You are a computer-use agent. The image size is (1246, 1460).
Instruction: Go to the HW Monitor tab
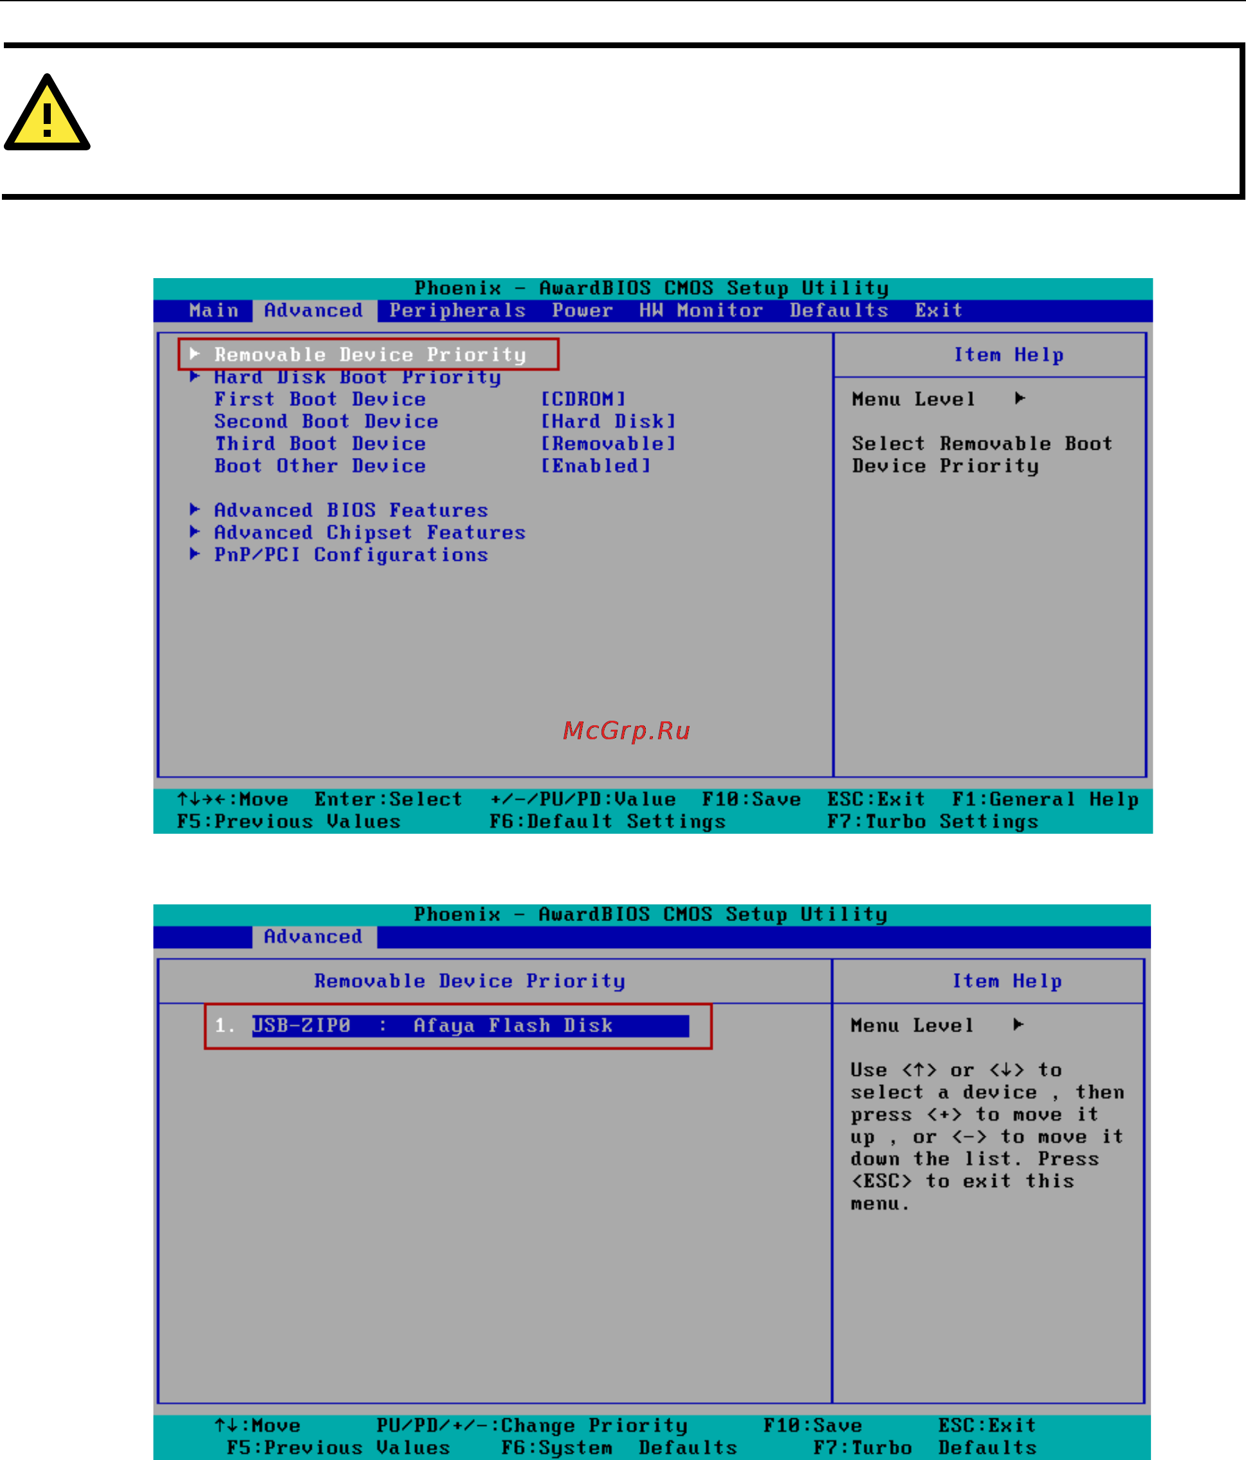pyautogui.click(x=700, y=310)
